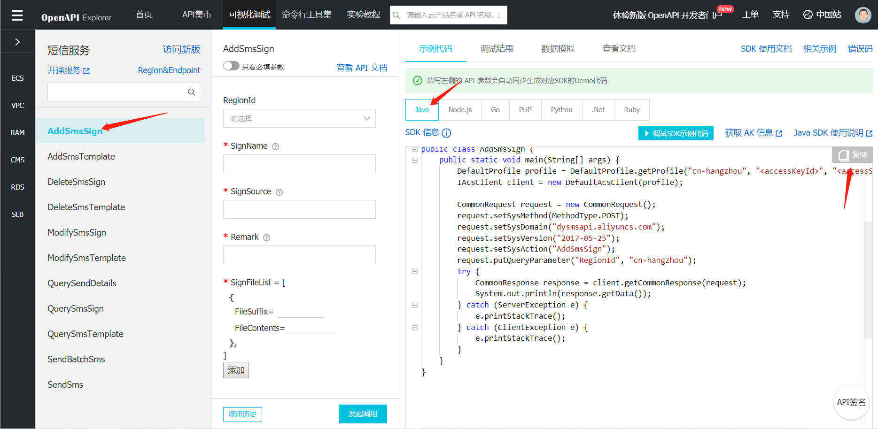The width and height of the screenshot is (878, 429).
Task: Open 开通服务 external link
Action: coord(69,70)
